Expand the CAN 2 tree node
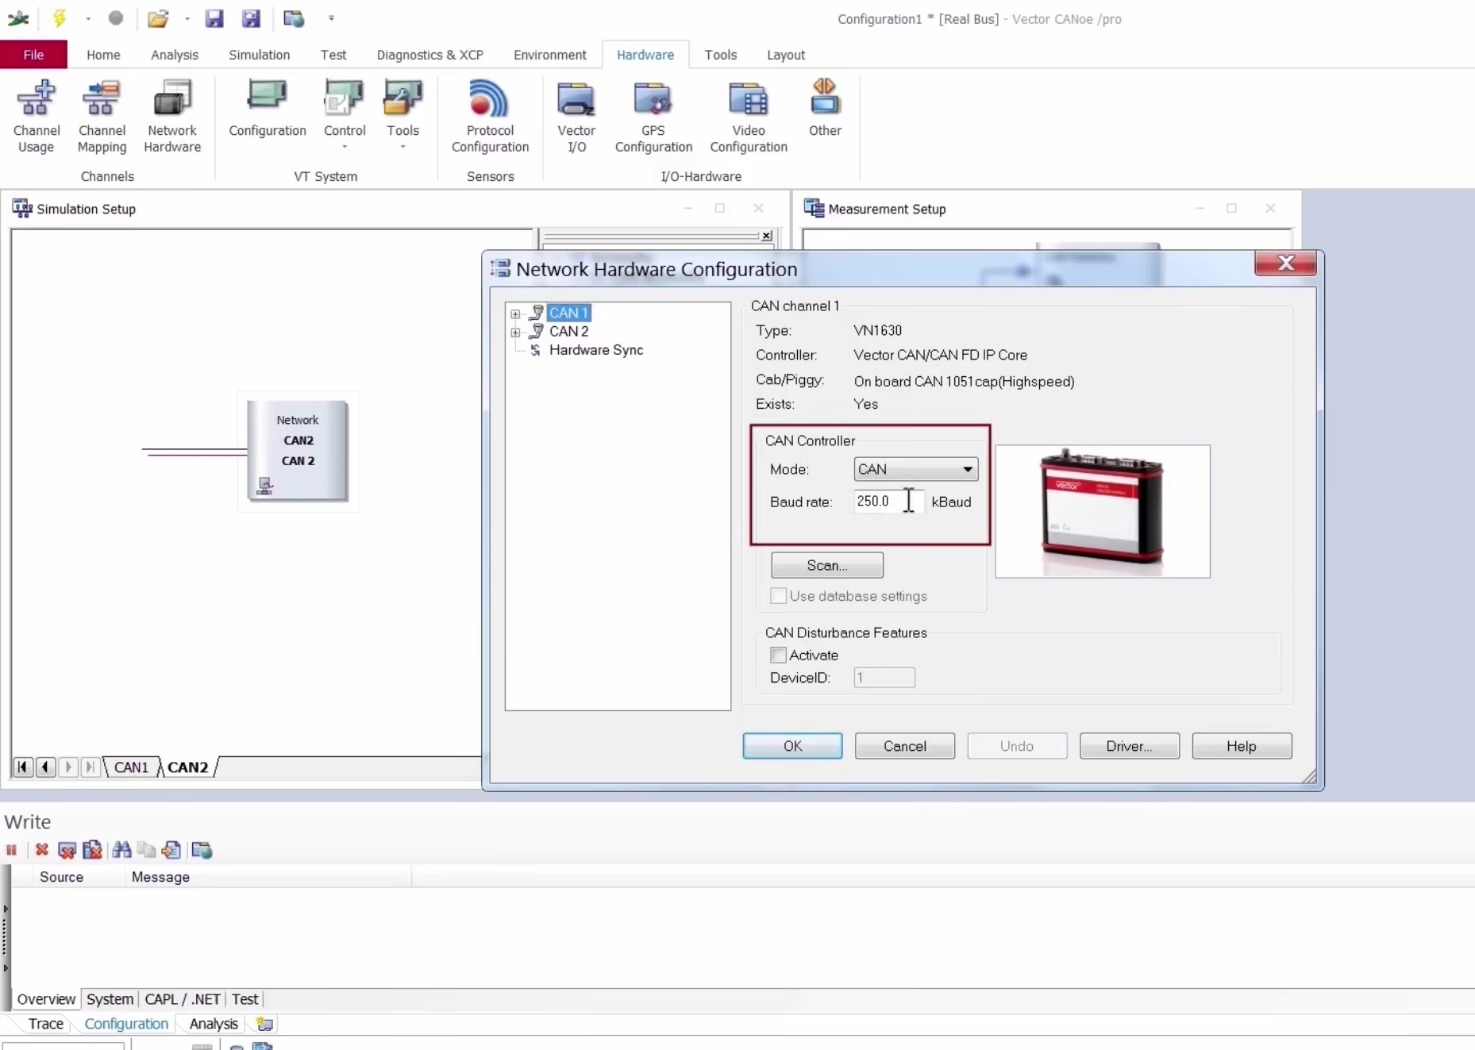1475x1050 pixels. point(515,333)
